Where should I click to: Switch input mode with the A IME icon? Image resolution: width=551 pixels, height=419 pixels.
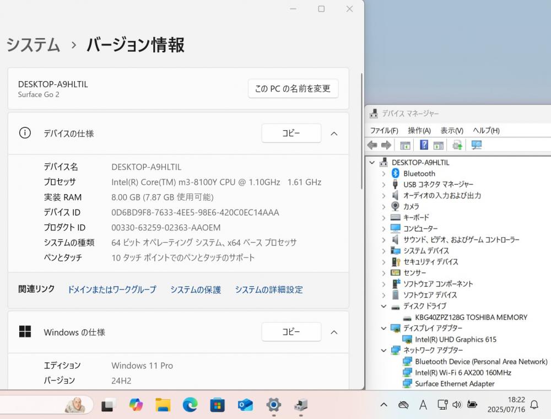tap(423, 405)
